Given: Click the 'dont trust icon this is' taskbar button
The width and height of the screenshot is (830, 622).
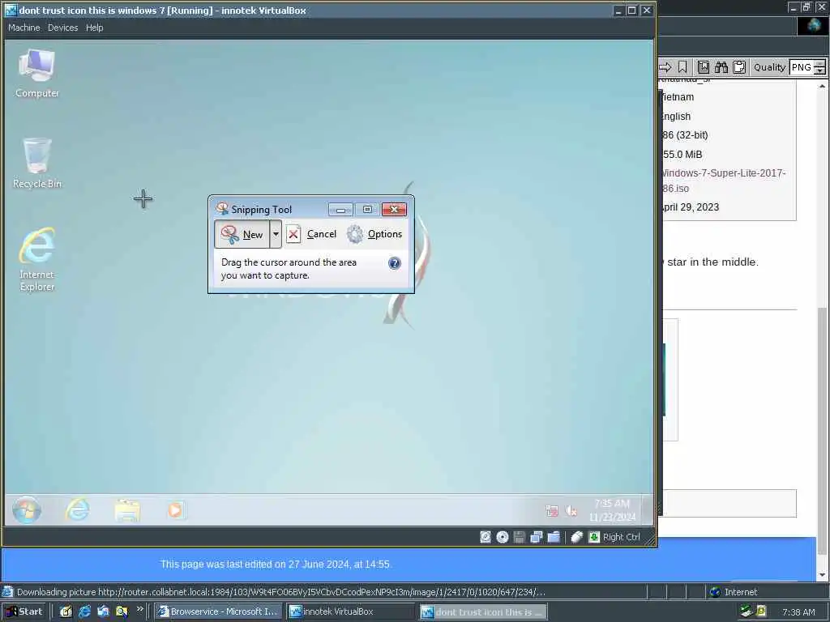Looking at the screenshot, I should click(483, 612).
